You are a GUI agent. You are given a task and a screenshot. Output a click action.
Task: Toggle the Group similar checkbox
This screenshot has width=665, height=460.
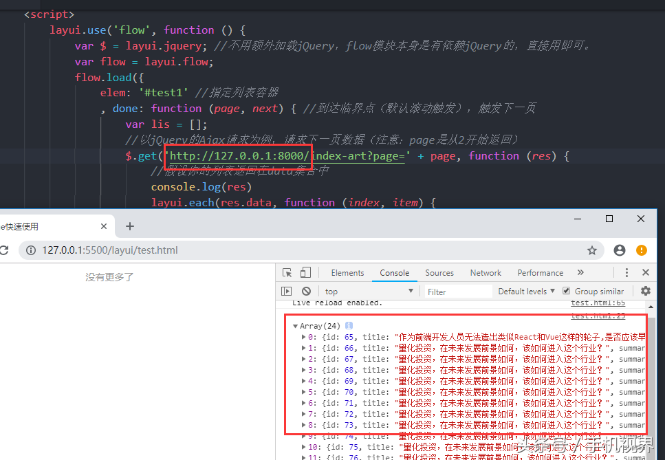coord(567,291)
